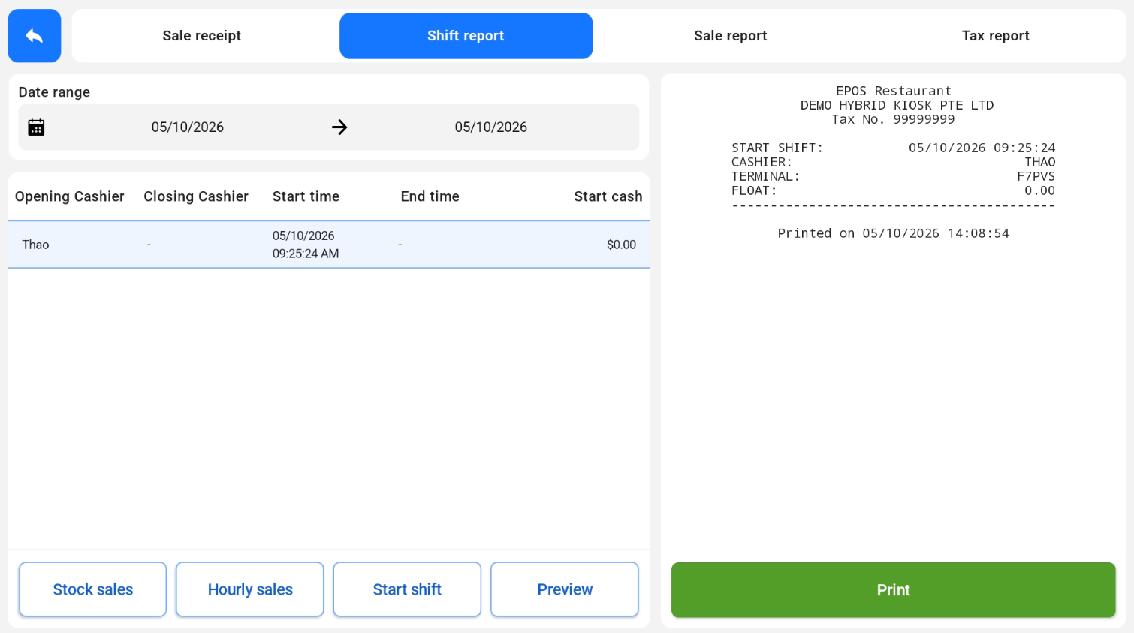Click the Date range label
Viewport: 1134px width, 633px height.
(54, 92)
